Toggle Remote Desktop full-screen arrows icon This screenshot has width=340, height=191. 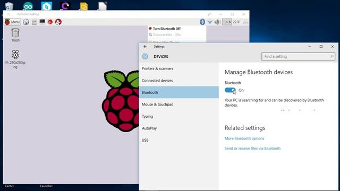point(209,14)
